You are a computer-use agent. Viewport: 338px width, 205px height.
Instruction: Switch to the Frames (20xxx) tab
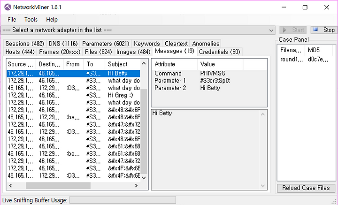60,52
